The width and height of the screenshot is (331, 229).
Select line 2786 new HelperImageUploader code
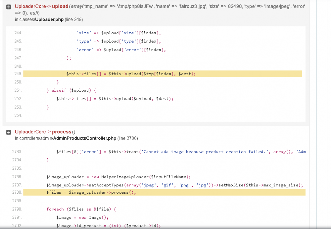(x=118, y=177)
